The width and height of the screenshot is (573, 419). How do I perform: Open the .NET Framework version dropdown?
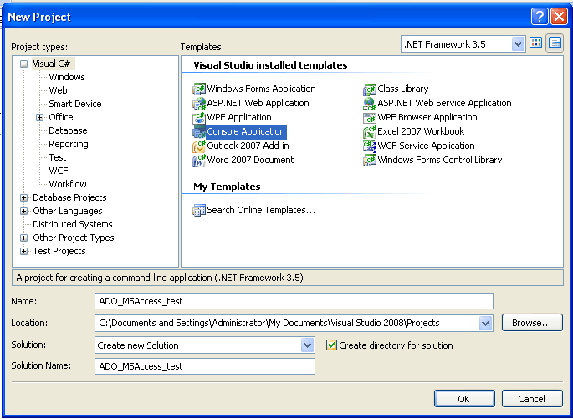point(518,43)
